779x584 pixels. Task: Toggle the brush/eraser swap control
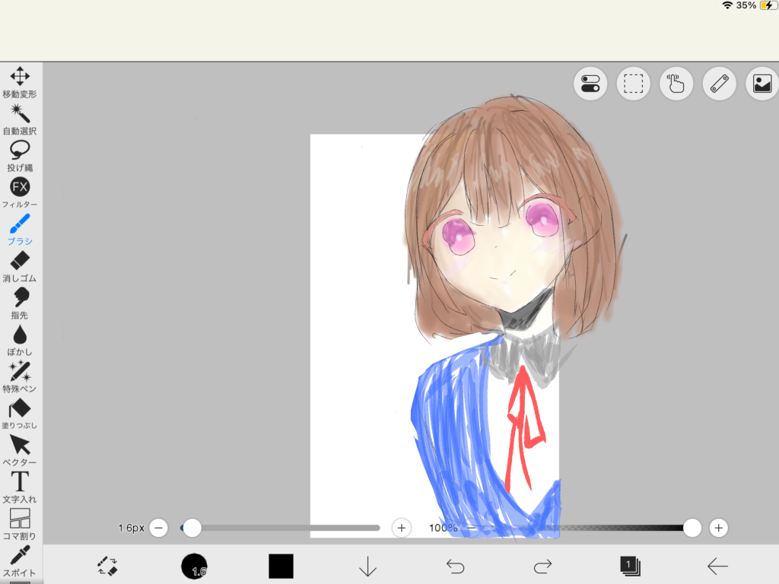click(107, 566)
